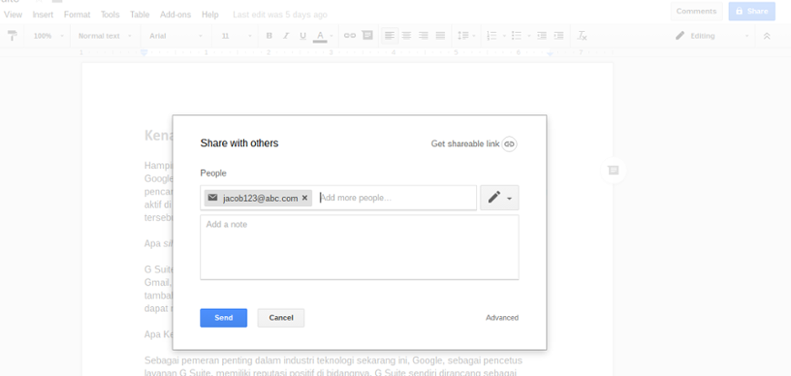Click the envelope icon in the email chip
Screen dimensions: 791x376
tap(213, 197)
